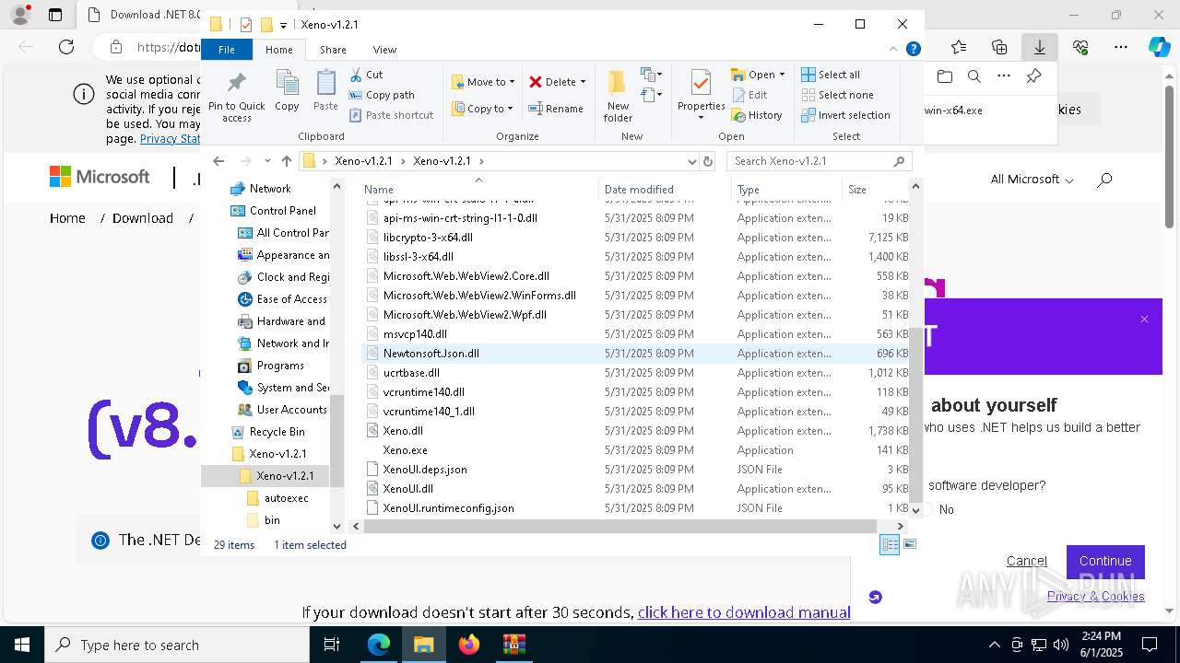
Task: Open WinRAR from the taskbar
Action: pos(513,645)
